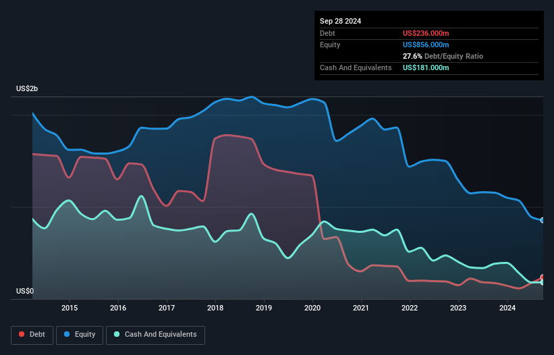Click the red Debt endpoint marker
The width and height of the screenshot is (554, 355).
pyautogui.click(x=543, y=277)
